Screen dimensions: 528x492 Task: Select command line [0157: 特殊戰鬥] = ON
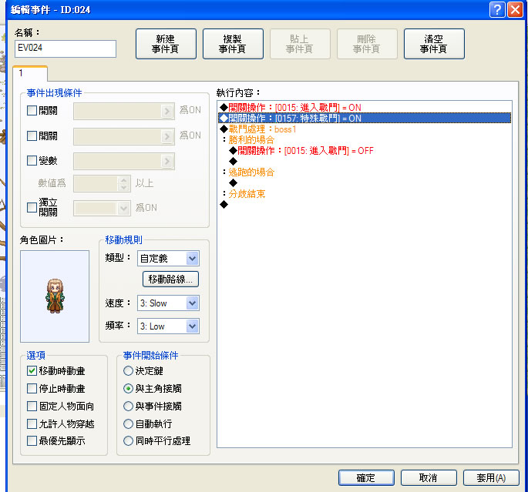[365, 119]
